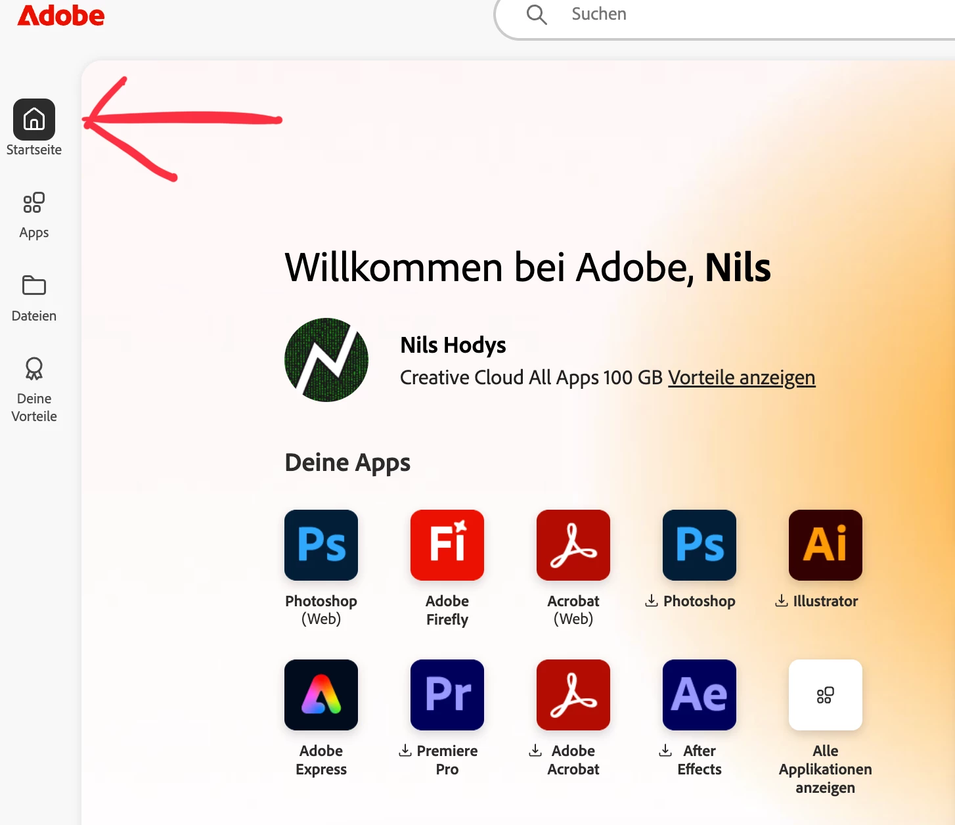Click the Dateien label text

34,316
